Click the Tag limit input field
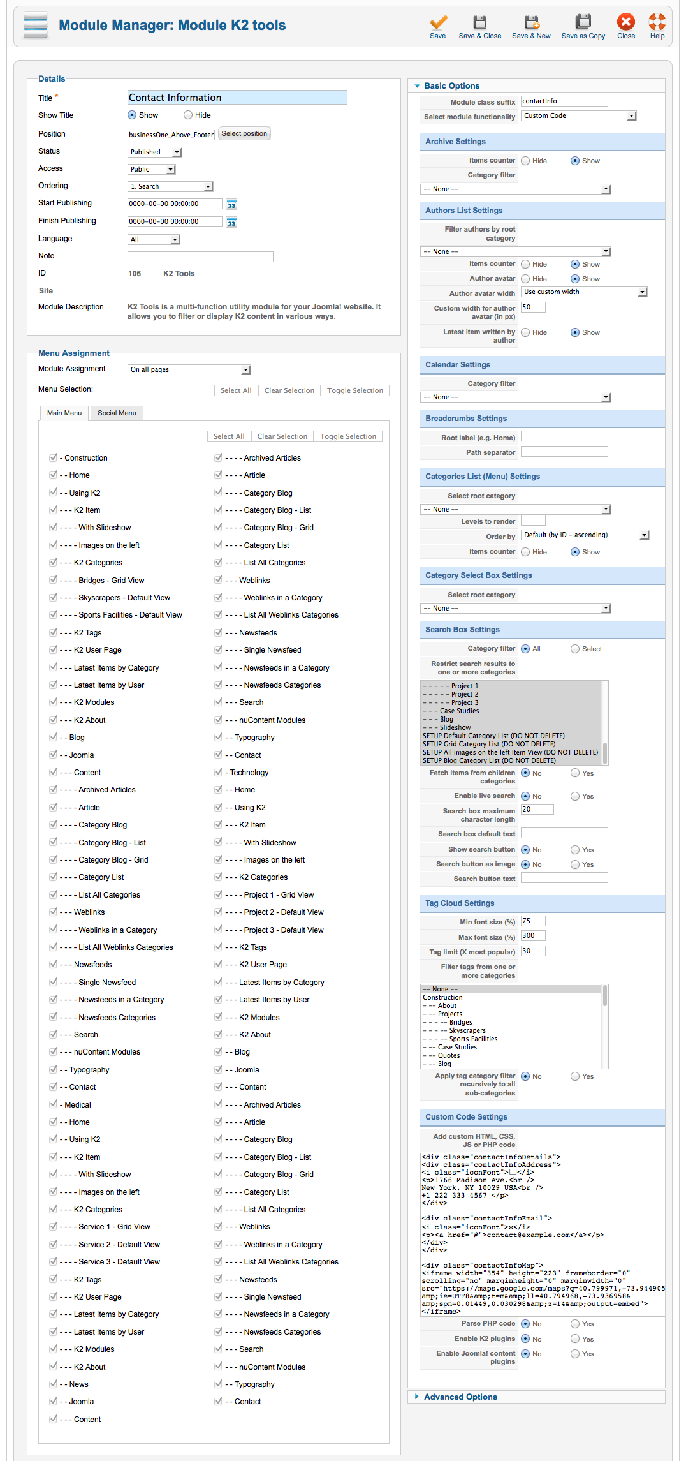Viewport: 686px width, 1461px height. tap(533, 951)
